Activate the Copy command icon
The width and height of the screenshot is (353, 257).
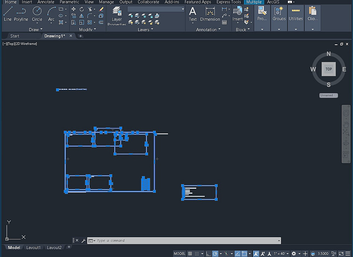click(73, 16)
